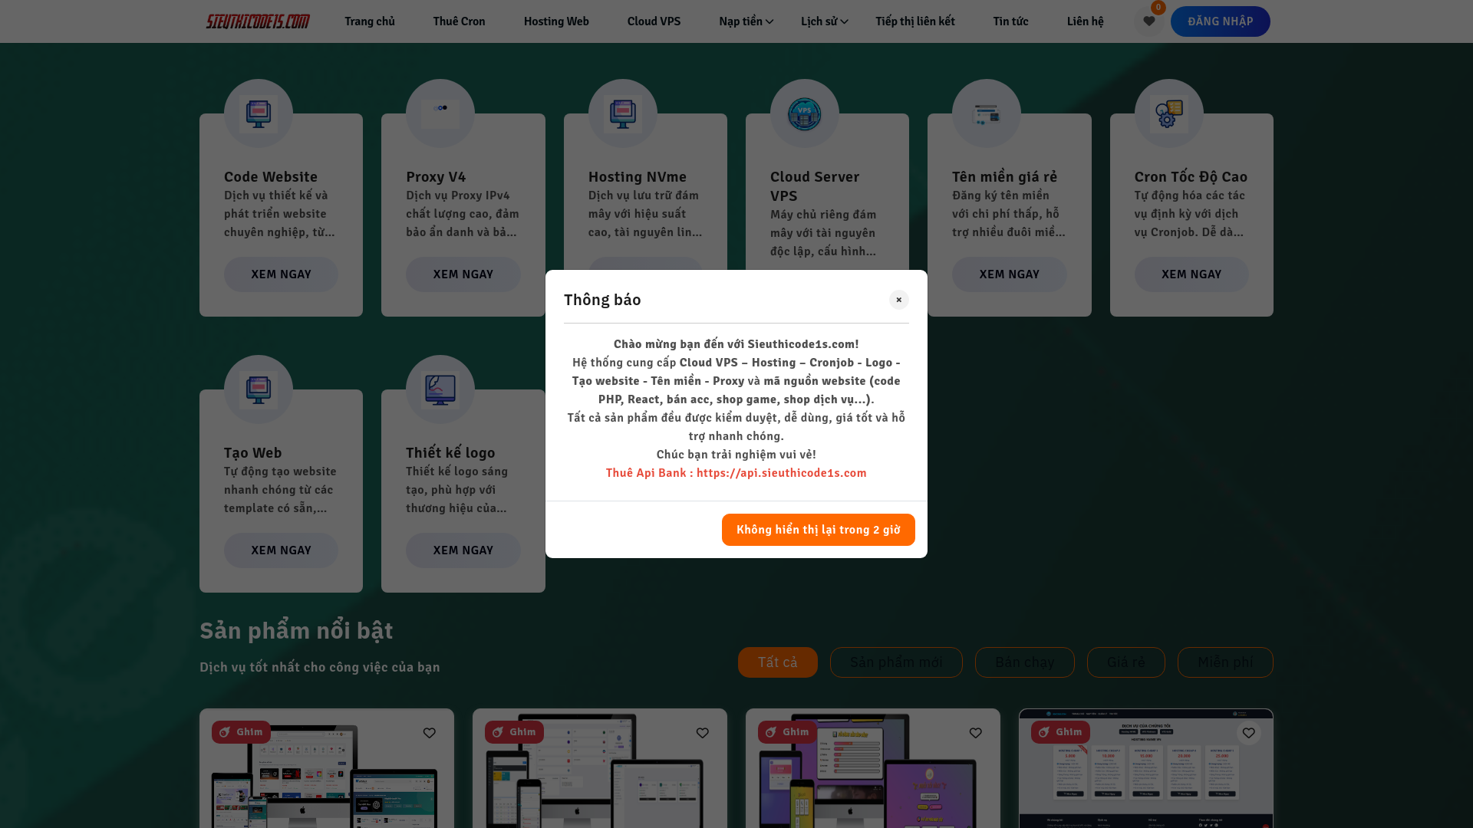Open the api.sieuthicode1s.com link
The width and height of the screenshot is (1473, 828).
(x=781, y=473)
